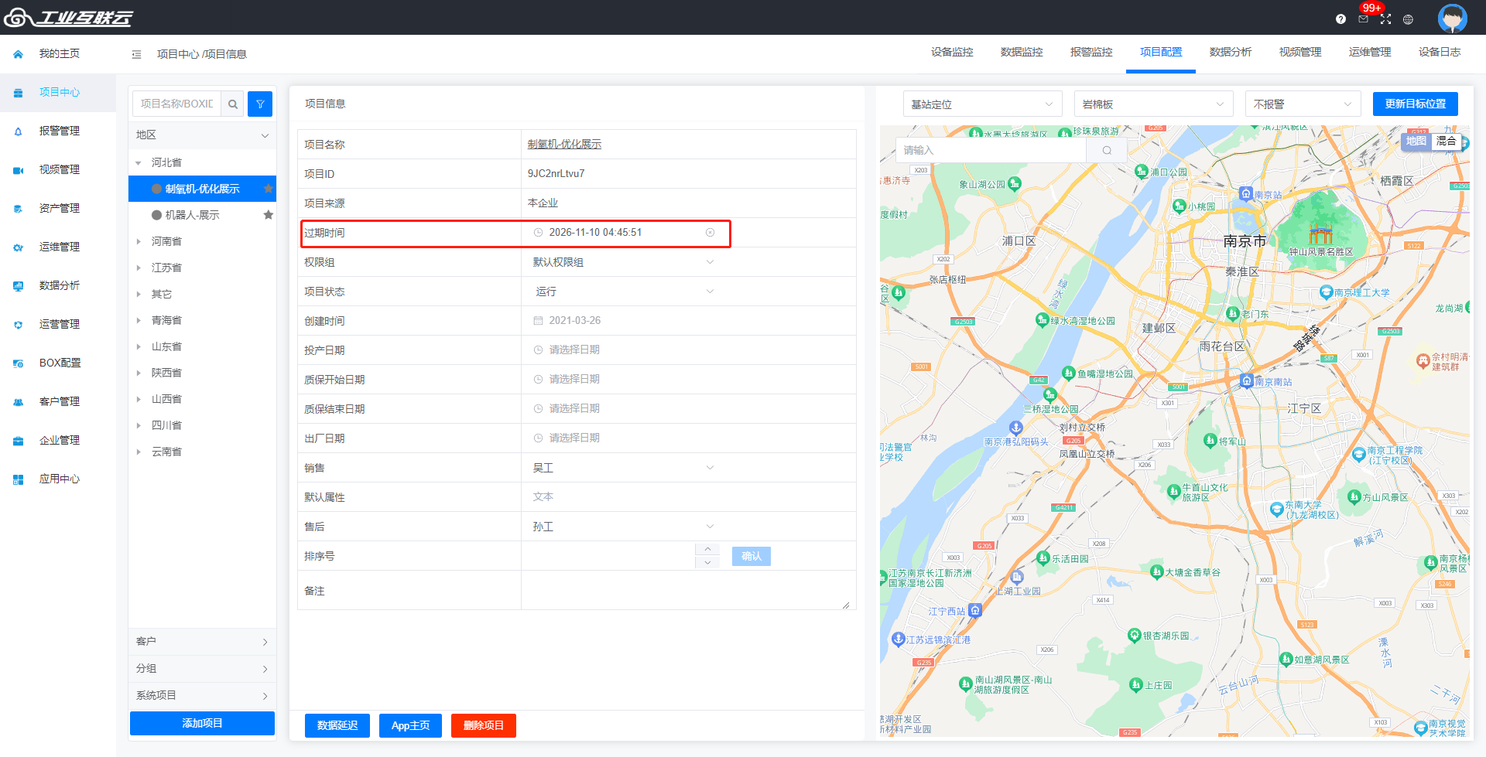Switch map to 地图 view
1486x757 pixels.
pyautogui.click(x=1416, y=141)
